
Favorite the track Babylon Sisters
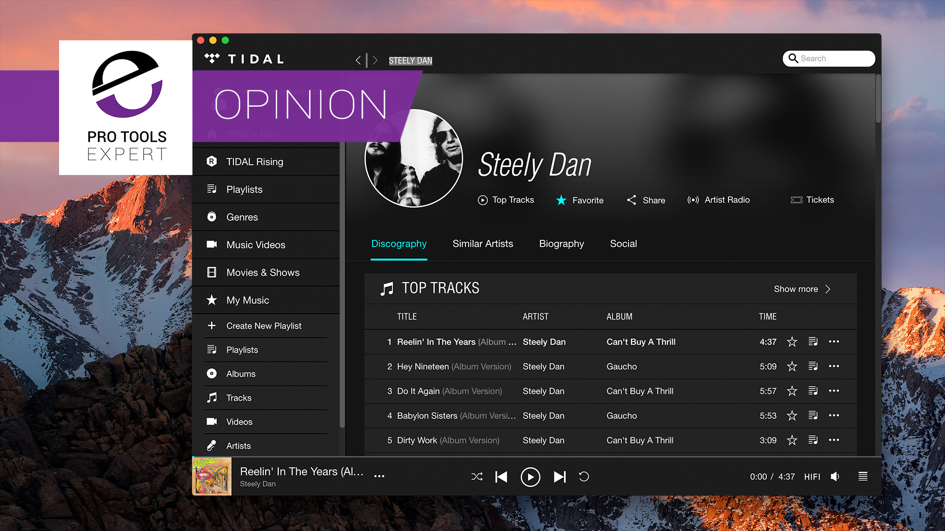tap(792, 415)
